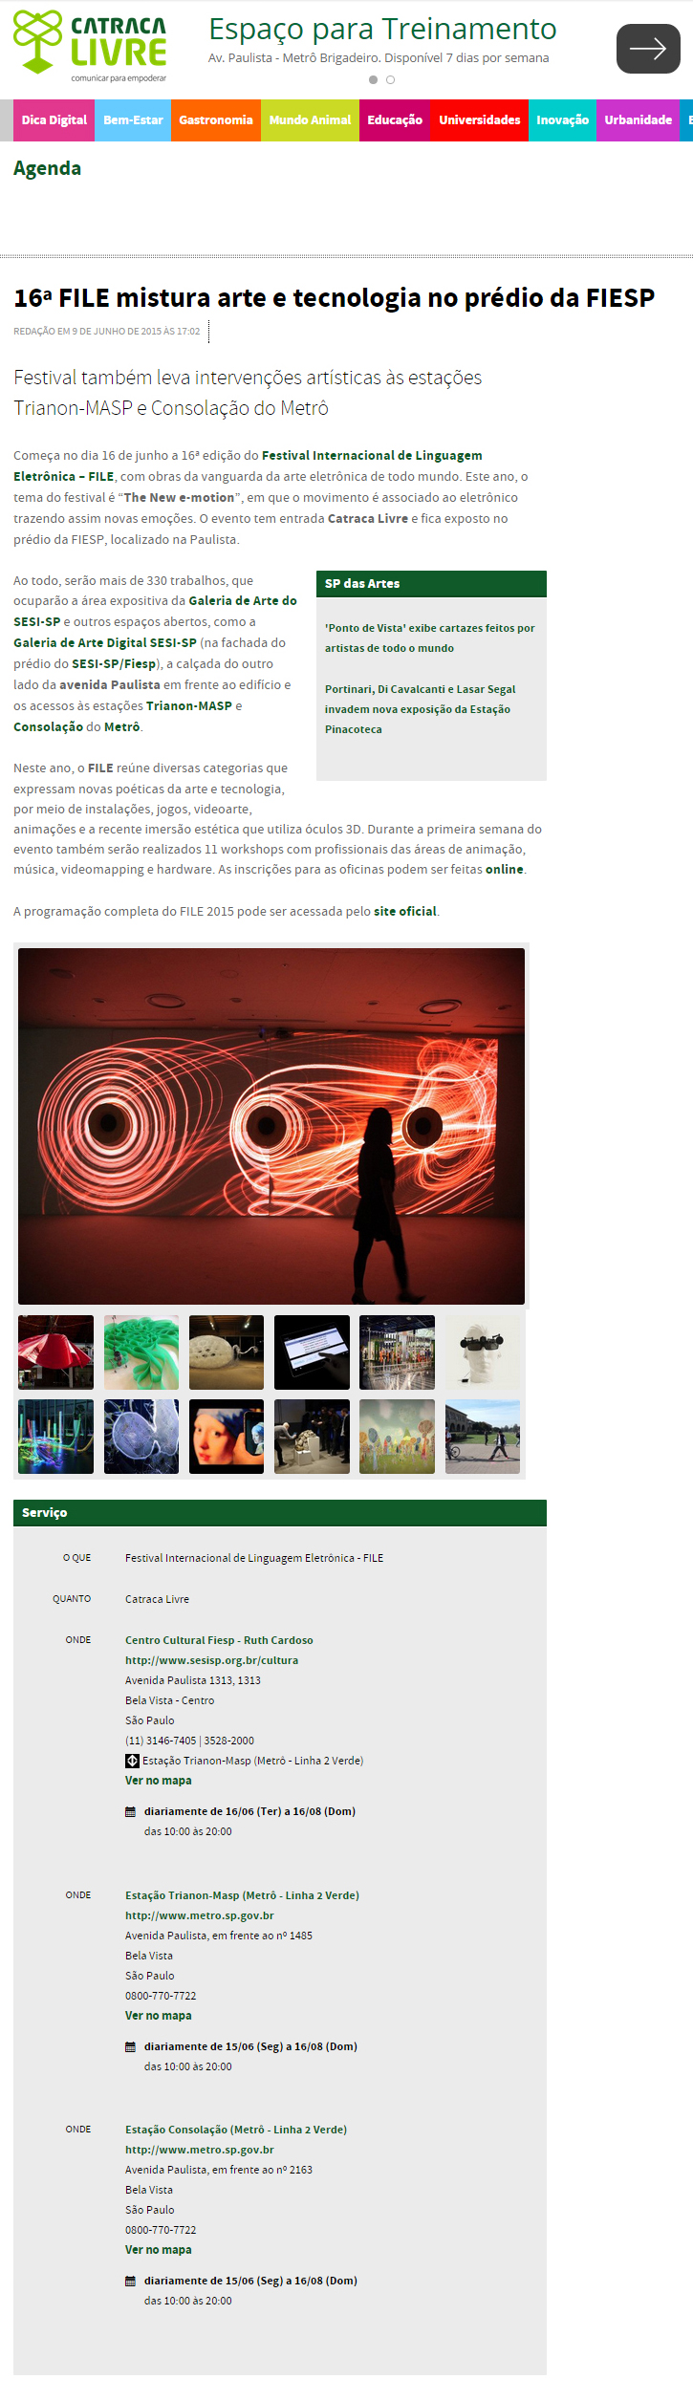
Task: Click the Catraca Livre logo
Action: [x=91, y=47]
